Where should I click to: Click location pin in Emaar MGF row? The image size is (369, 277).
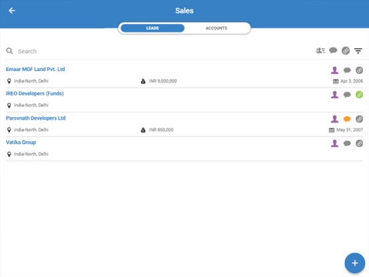pos(9,81)
